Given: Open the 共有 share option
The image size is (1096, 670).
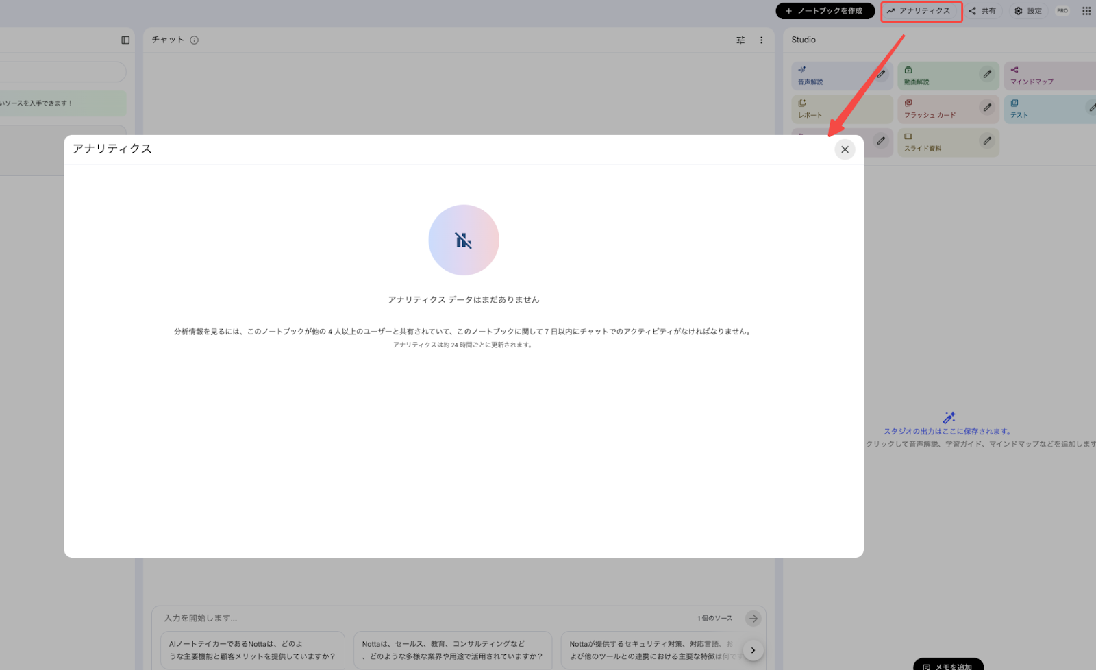Looking at the screenshot, I should [983, 11].
